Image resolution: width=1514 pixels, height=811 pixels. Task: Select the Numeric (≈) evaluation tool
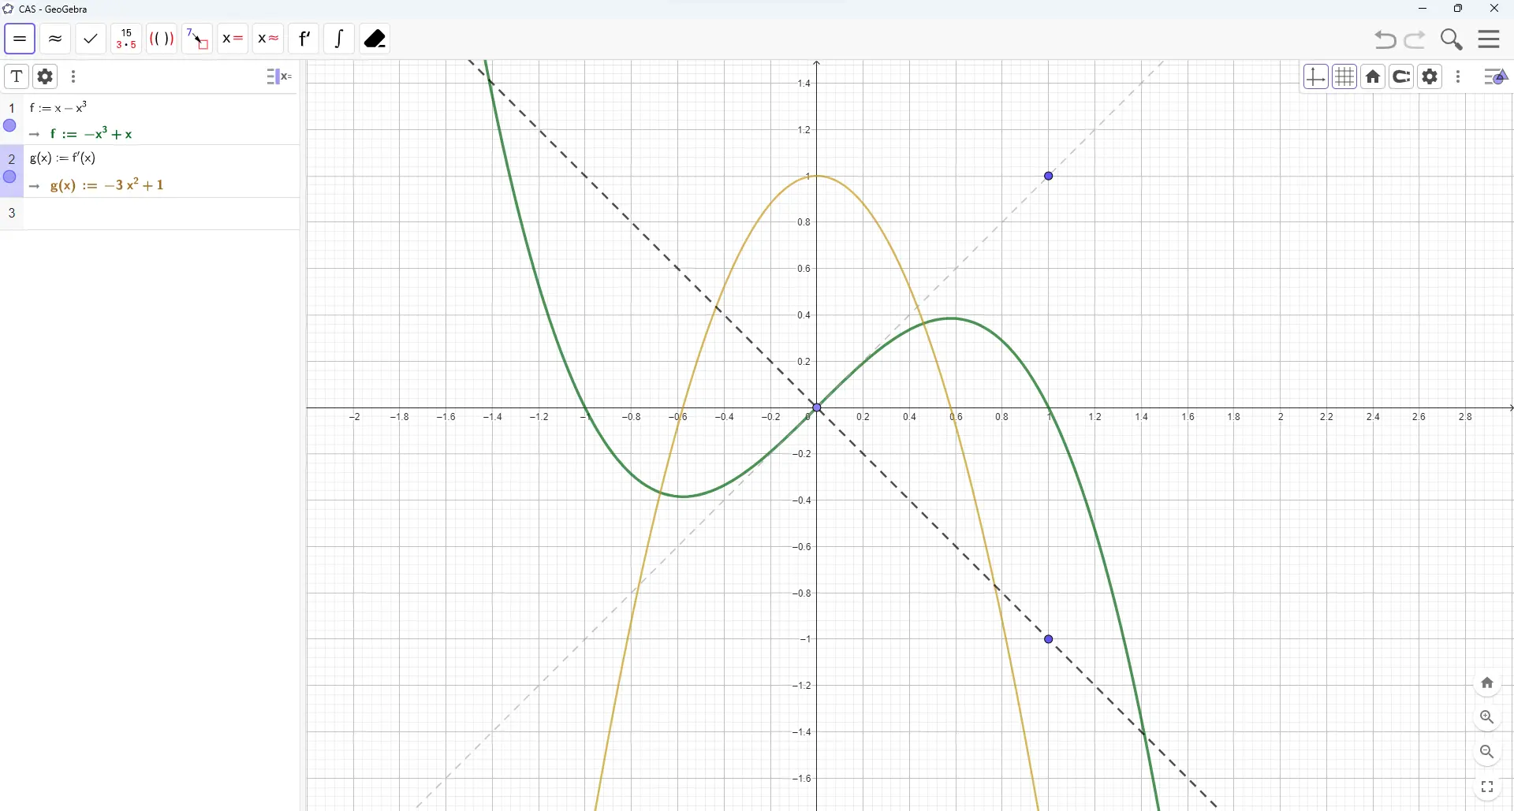click(x=55, y=39)
